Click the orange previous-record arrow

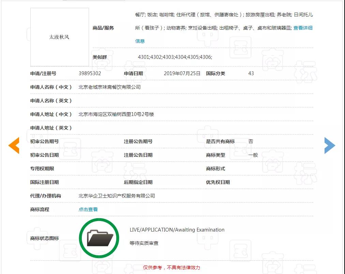[x=14, y=146]
